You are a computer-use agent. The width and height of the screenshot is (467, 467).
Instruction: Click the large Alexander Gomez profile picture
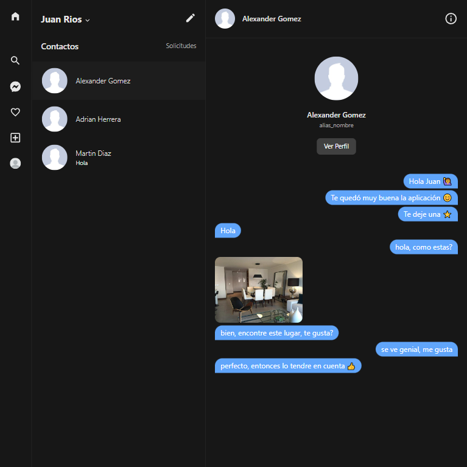pos(336,79)
